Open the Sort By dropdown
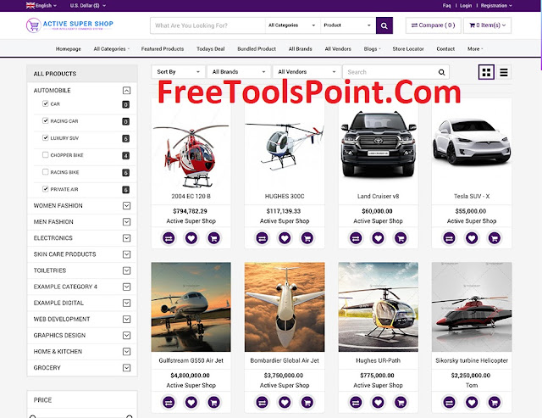Screen dimensions: 542x418 (178, 72)
